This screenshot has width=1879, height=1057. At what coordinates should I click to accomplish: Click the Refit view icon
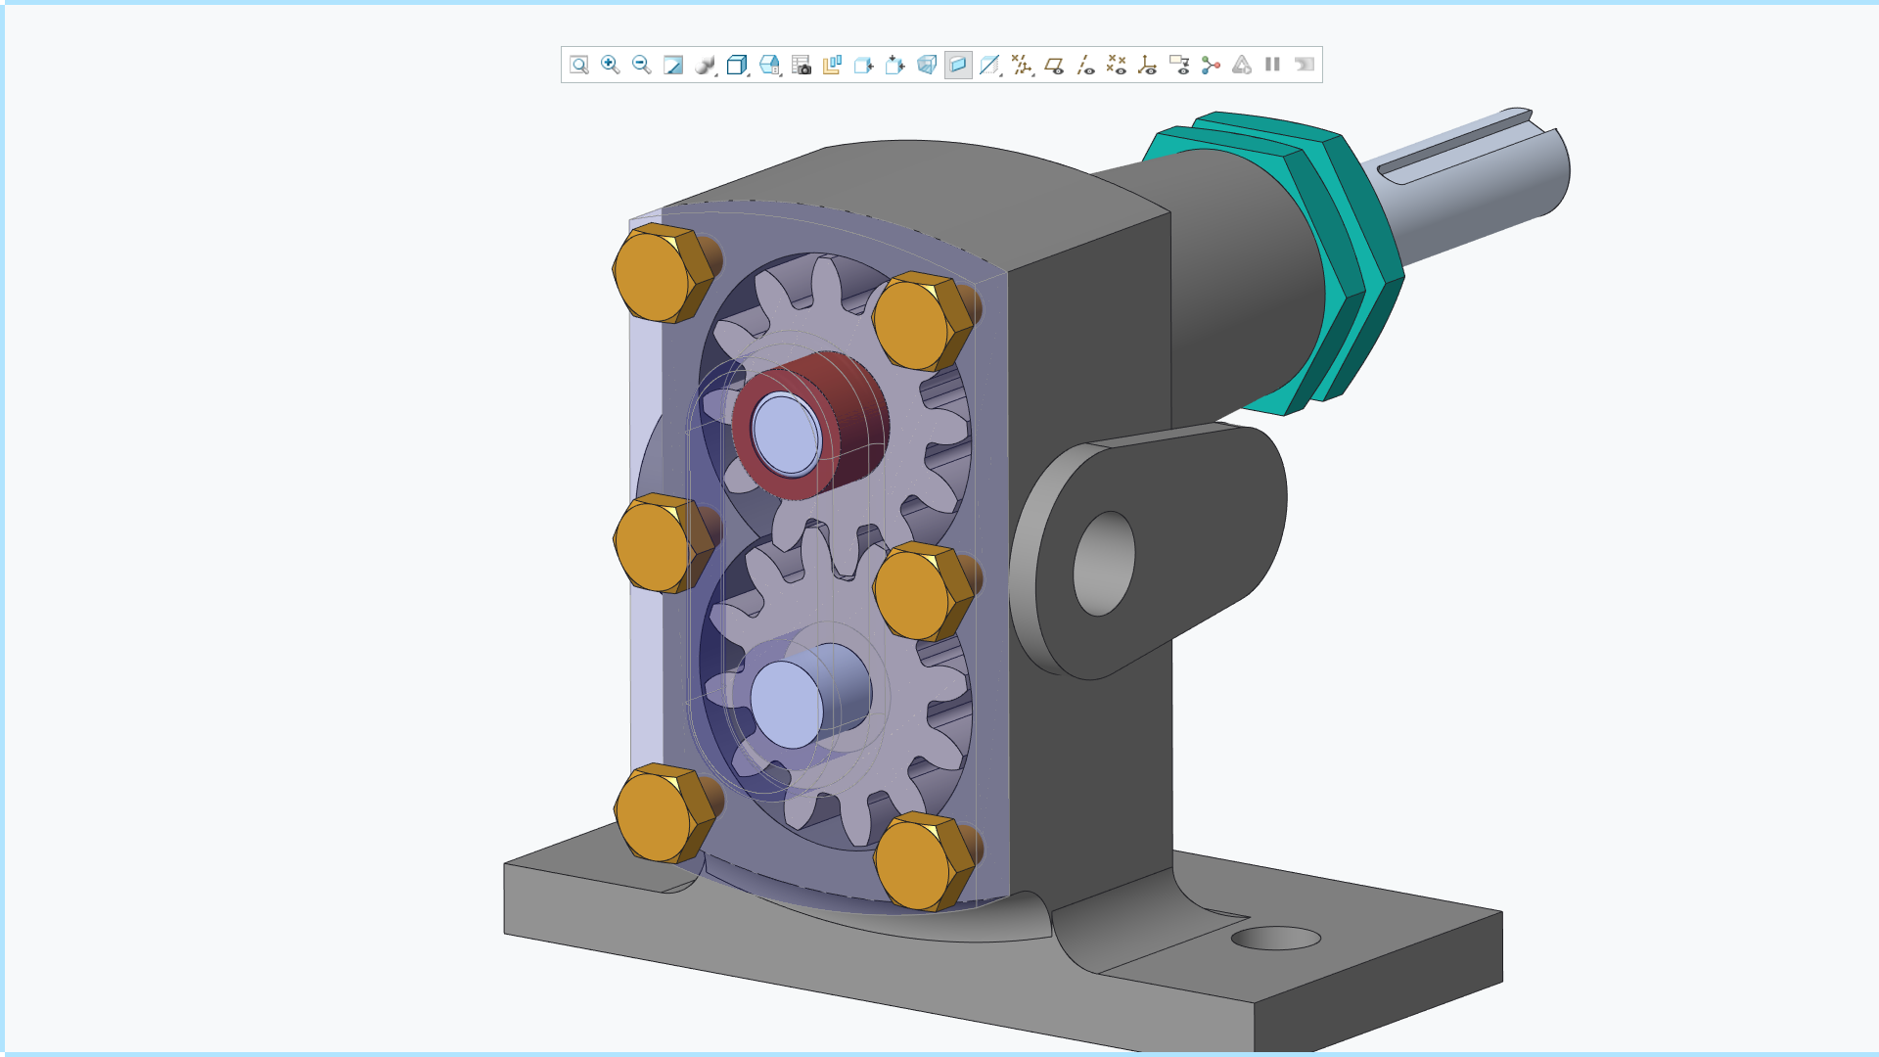[579, 65]
